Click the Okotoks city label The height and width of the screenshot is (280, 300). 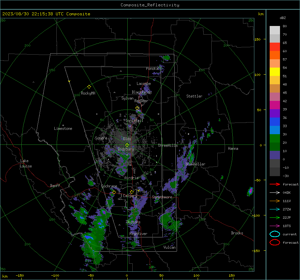coord(133,222)
